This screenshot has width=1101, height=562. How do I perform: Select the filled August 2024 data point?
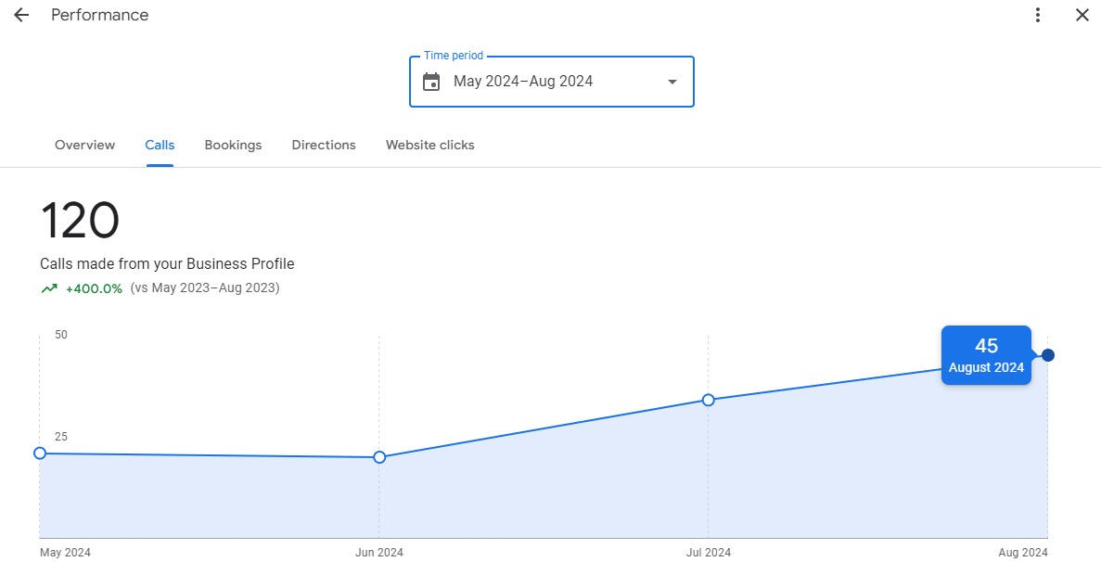coord(1048,355)
